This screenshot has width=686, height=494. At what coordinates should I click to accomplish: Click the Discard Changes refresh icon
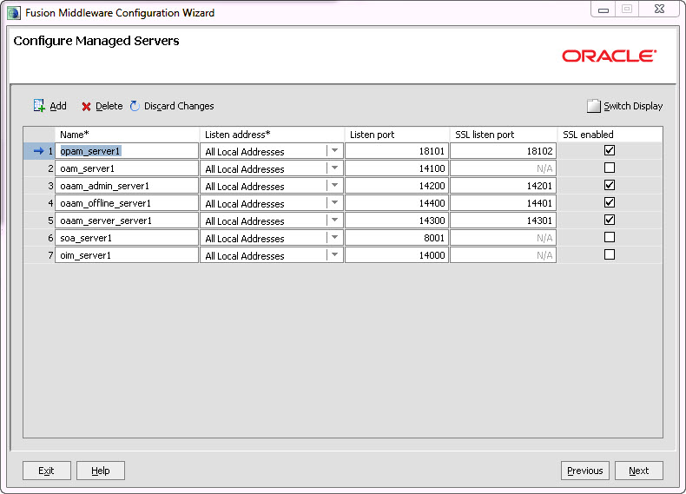click(x=135, y=106)
